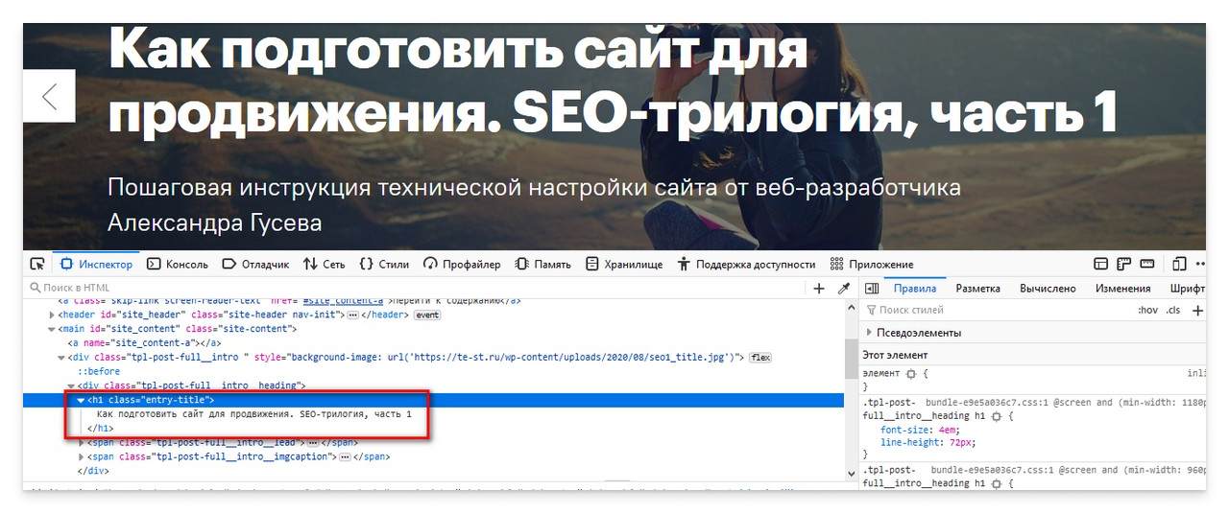Switch to the Консоль tab
The width and height of the screenshot is (1229, 513).
(x=177, y=265)
